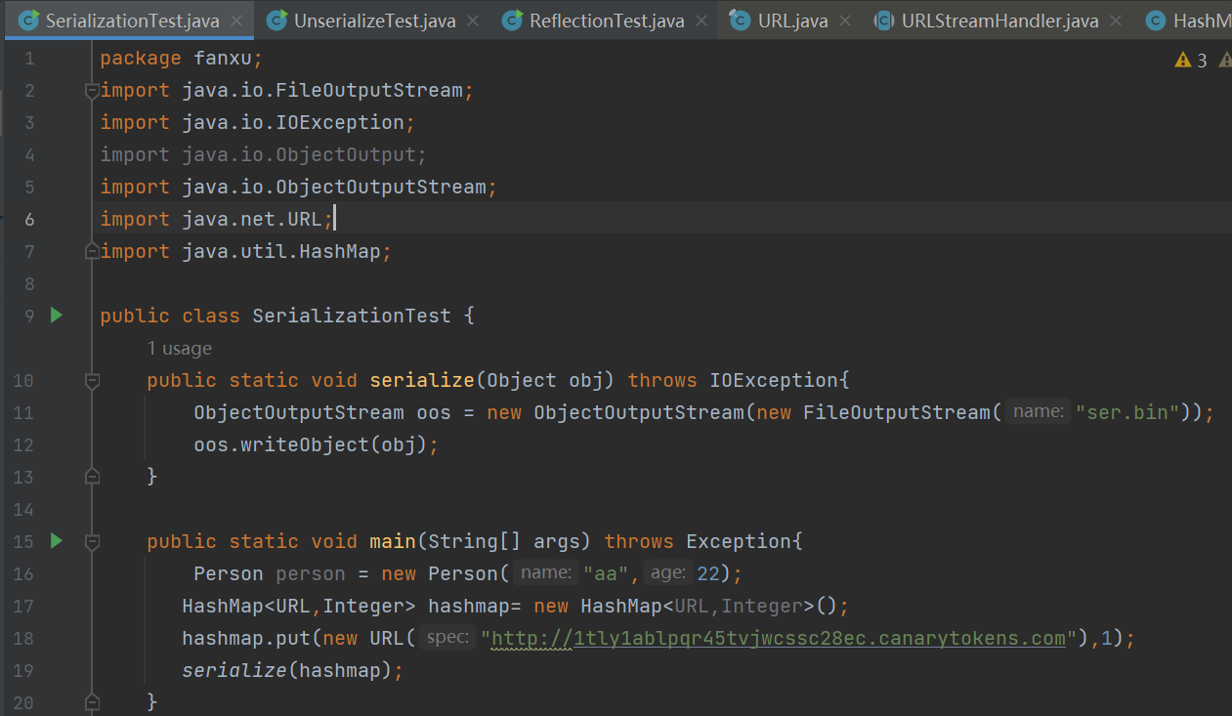Screen dimensions: 1232x716
Task: Click the '1 usage' hint above serialize
Action: click(180, 349)
